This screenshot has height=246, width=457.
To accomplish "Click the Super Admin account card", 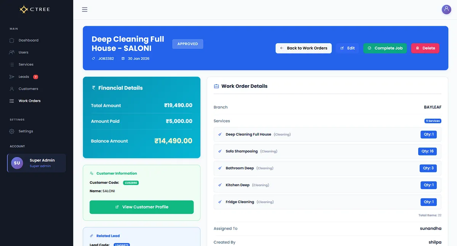I will tap(37, 163).
